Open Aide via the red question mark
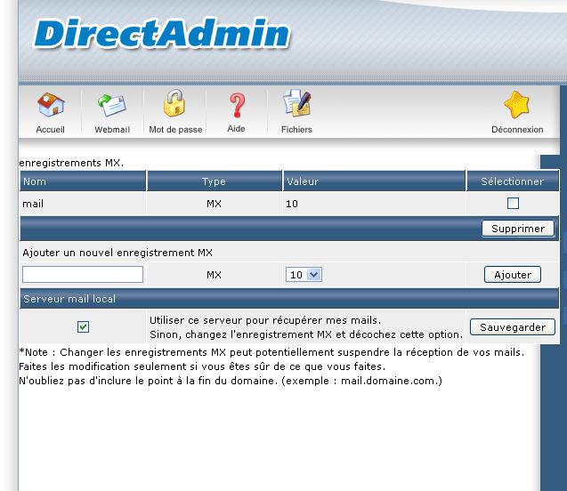This screenshot has height=491, width=567. click(237, 105)
